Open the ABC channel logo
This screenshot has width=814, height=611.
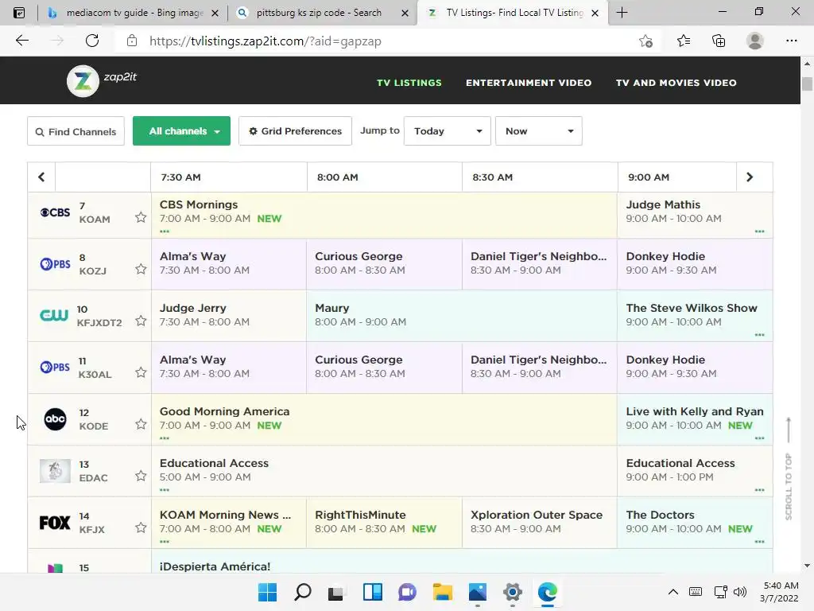pos(55,419)
